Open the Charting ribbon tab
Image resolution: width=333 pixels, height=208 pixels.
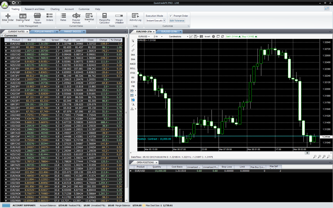pyautogui.click(x=55, y=9)
